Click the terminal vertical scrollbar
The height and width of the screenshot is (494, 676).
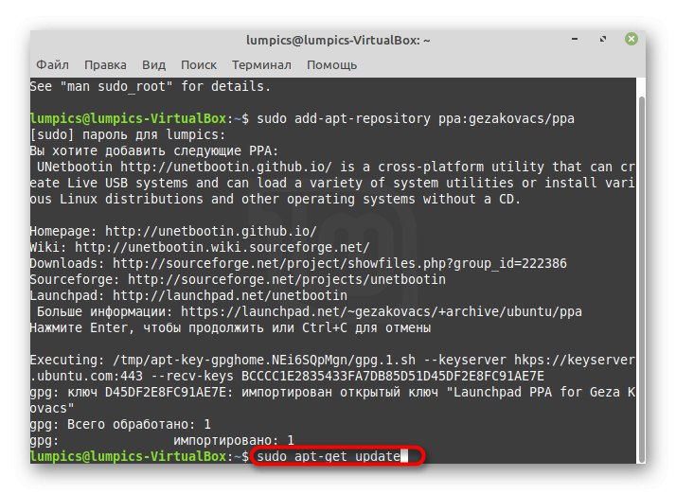click(x=641, y=280)
